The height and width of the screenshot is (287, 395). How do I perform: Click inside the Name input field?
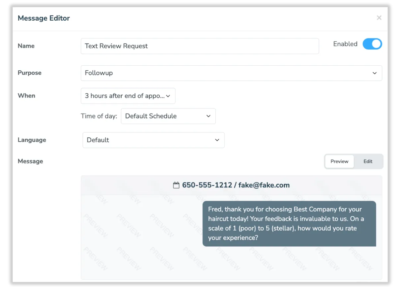(x=199, y=46)
